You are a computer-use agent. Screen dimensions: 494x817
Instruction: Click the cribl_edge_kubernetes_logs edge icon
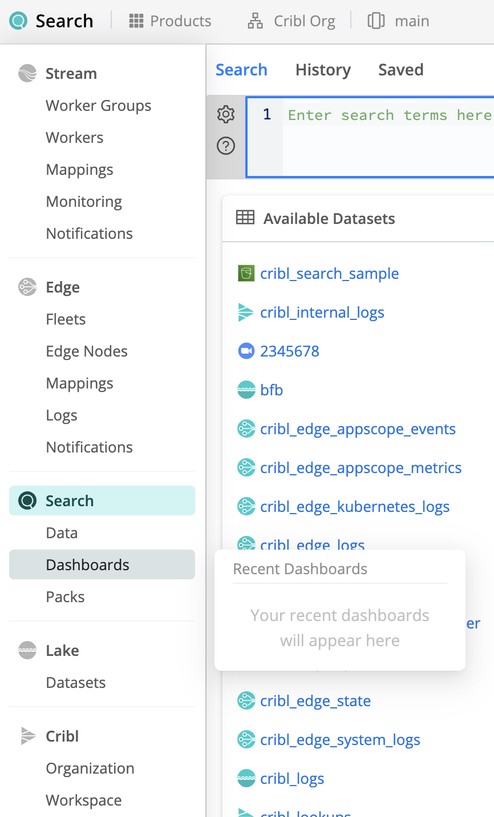point(246,506)
